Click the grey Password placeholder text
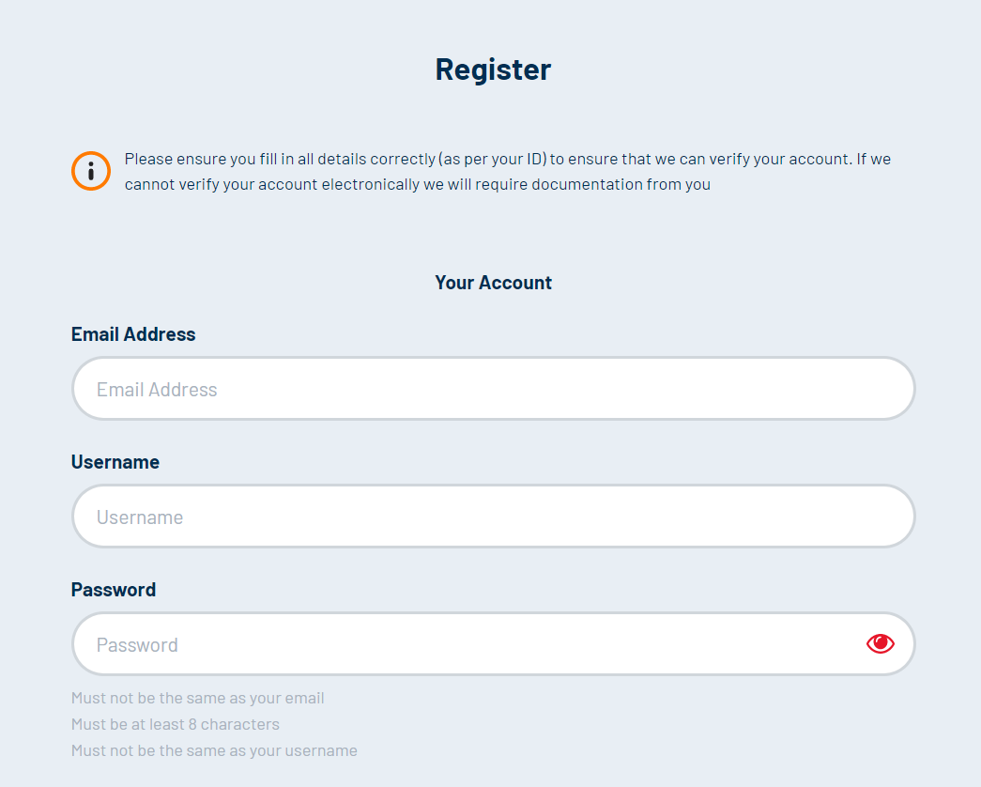981x787 pixels. coord(137,645)
